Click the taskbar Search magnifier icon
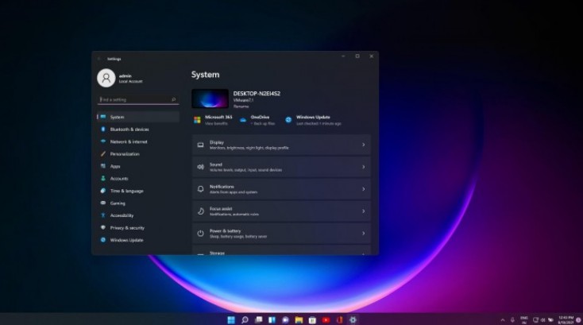 point(244,319)
